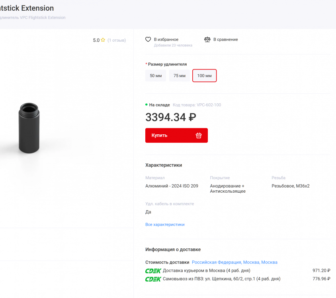Click the black extension product image
Viewport: 336px width, 298px height.
29,127
